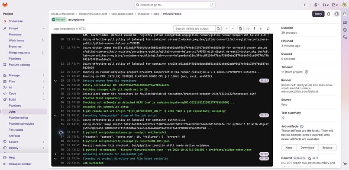Open the history icon in right rail

coord(345,30)
